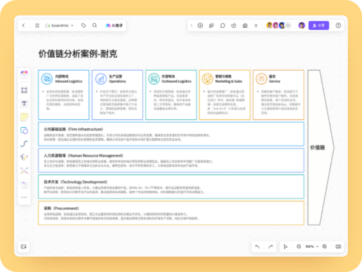Expand more tools double-chevron
The image size is (362, 272).
(256, 26)
